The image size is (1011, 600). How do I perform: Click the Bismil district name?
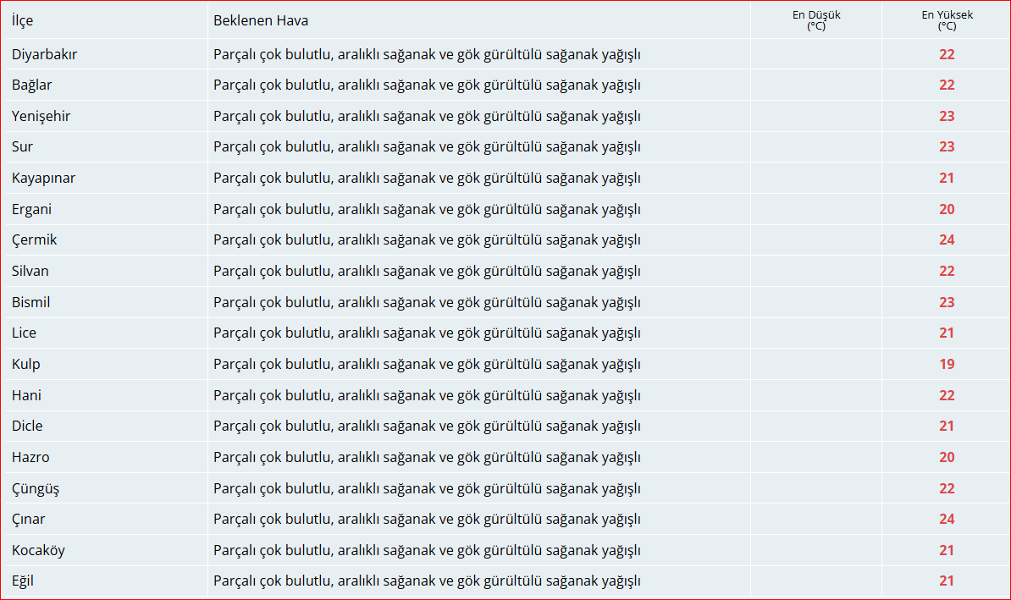(x=31, y=302)
